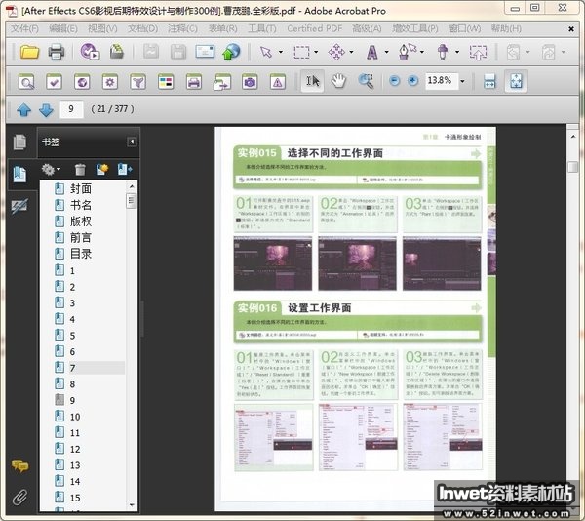Click the globe upload icon

click(231, 52)
